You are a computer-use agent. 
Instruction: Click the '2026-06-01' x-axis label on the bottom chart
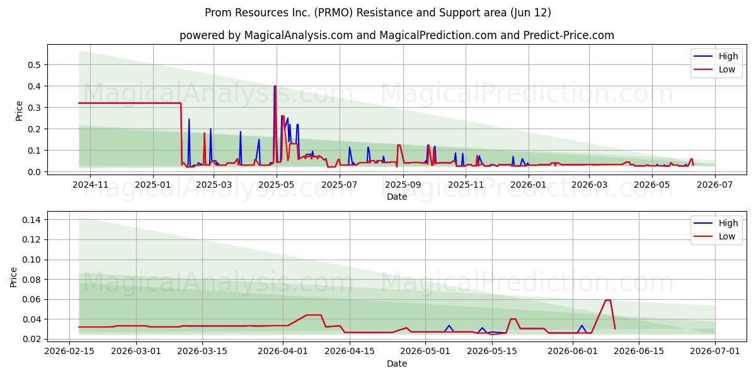click(572, 352)
